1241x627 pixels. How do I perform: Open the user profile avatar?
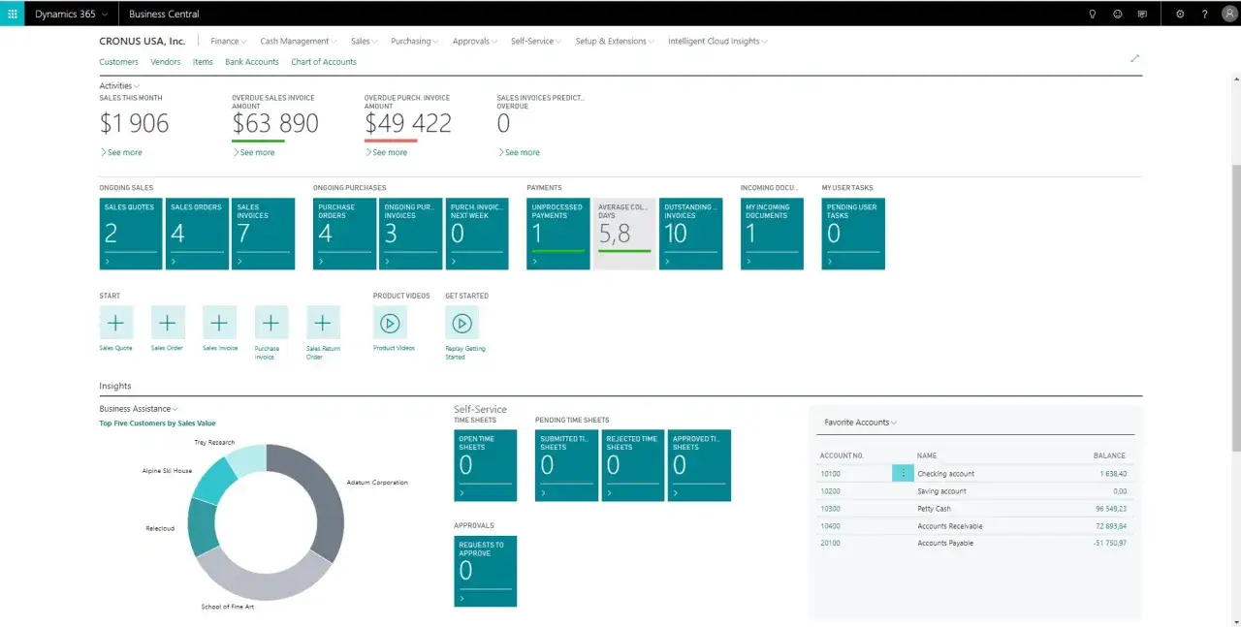[1229, 14]
